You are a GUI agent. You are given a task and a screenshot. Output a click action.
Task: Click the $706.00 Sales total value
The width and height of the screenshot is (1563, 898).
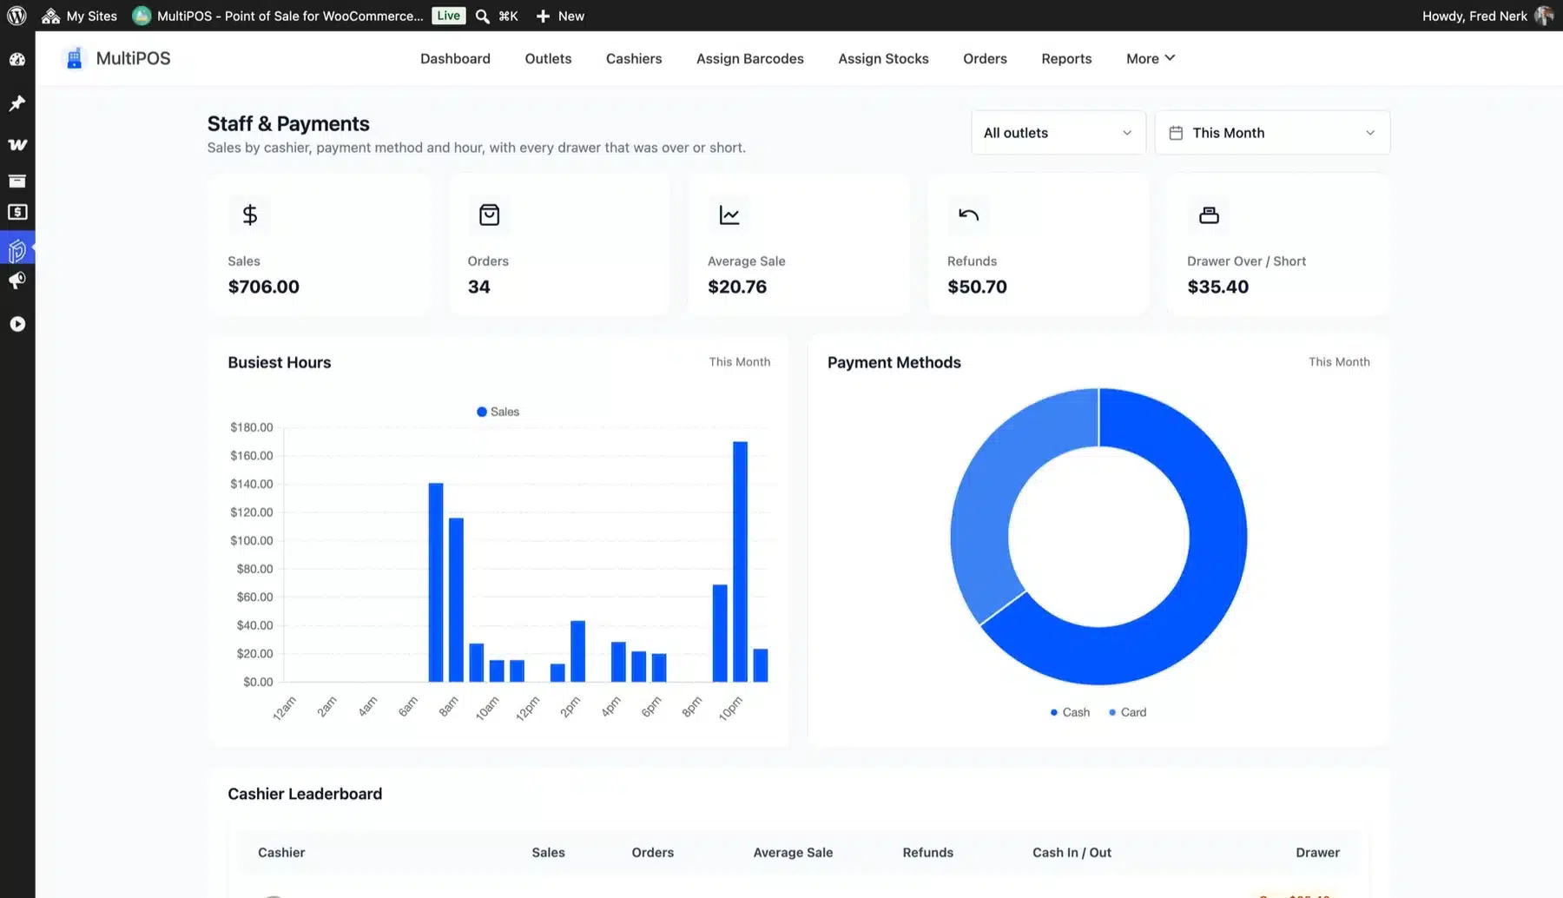coord(264,287)
